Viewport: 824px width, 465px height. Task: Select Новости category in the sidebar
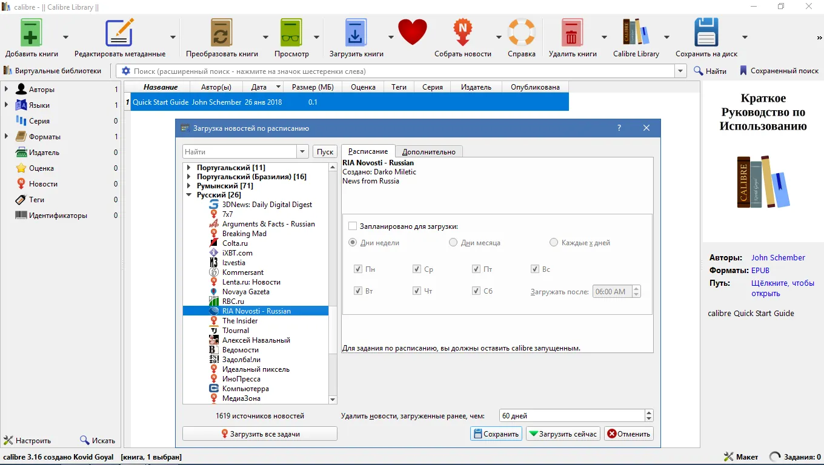click(x=43, y=184)
